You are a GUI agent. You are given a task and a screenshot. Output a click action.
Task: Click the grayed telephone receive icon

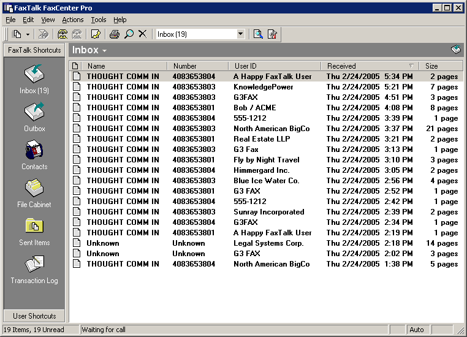(77, 34)
